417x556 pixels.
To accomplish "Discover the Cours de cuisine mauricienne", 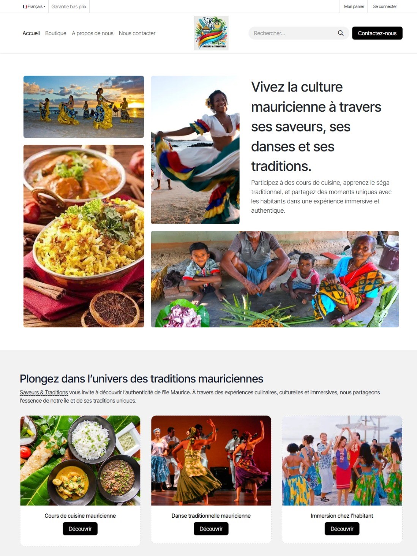I will point(80,529).
